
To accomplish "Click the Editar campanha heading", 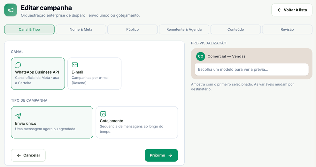I will [x=46, y=8].
